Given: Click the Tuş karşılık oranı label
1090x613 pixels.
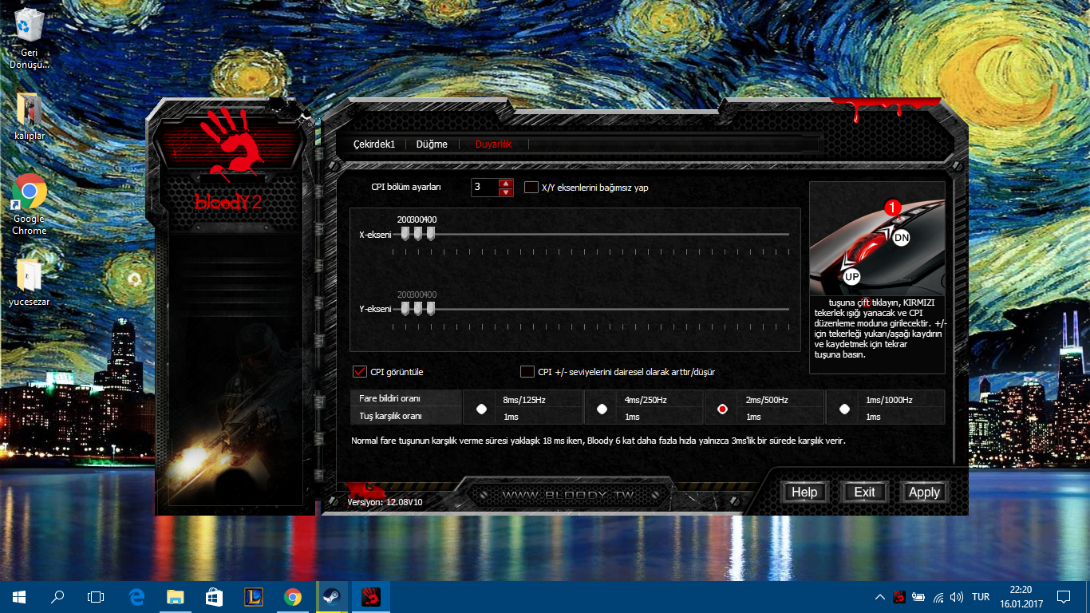Looking at the screenshot, I should tap(389, 416).
